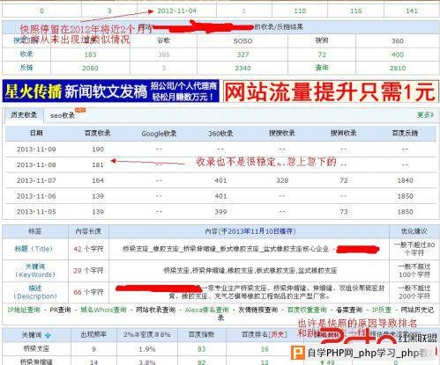Click the 描述 (Description) label link
The width and height of the screenshot is (440, 365).
35,292
